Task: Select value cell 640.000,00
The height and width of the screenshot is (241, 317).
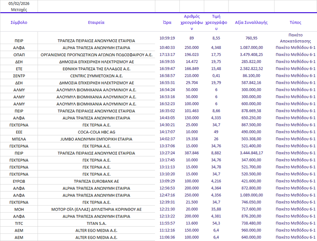Action: (251, 237)
